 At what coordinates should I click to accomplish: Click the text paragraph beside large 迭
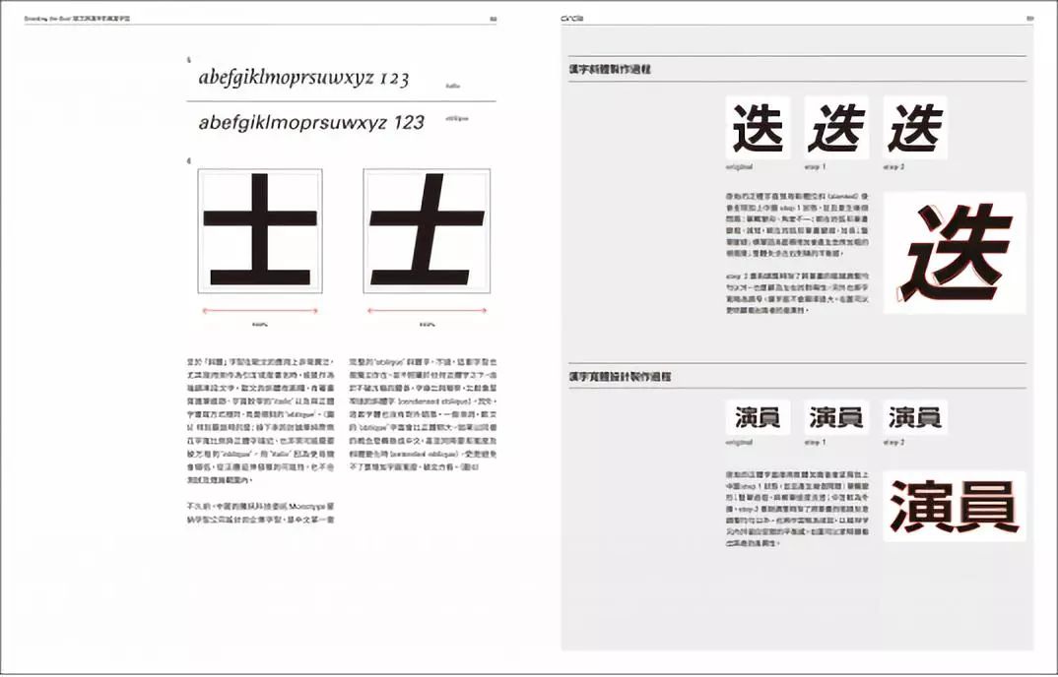tap(796, 253)
